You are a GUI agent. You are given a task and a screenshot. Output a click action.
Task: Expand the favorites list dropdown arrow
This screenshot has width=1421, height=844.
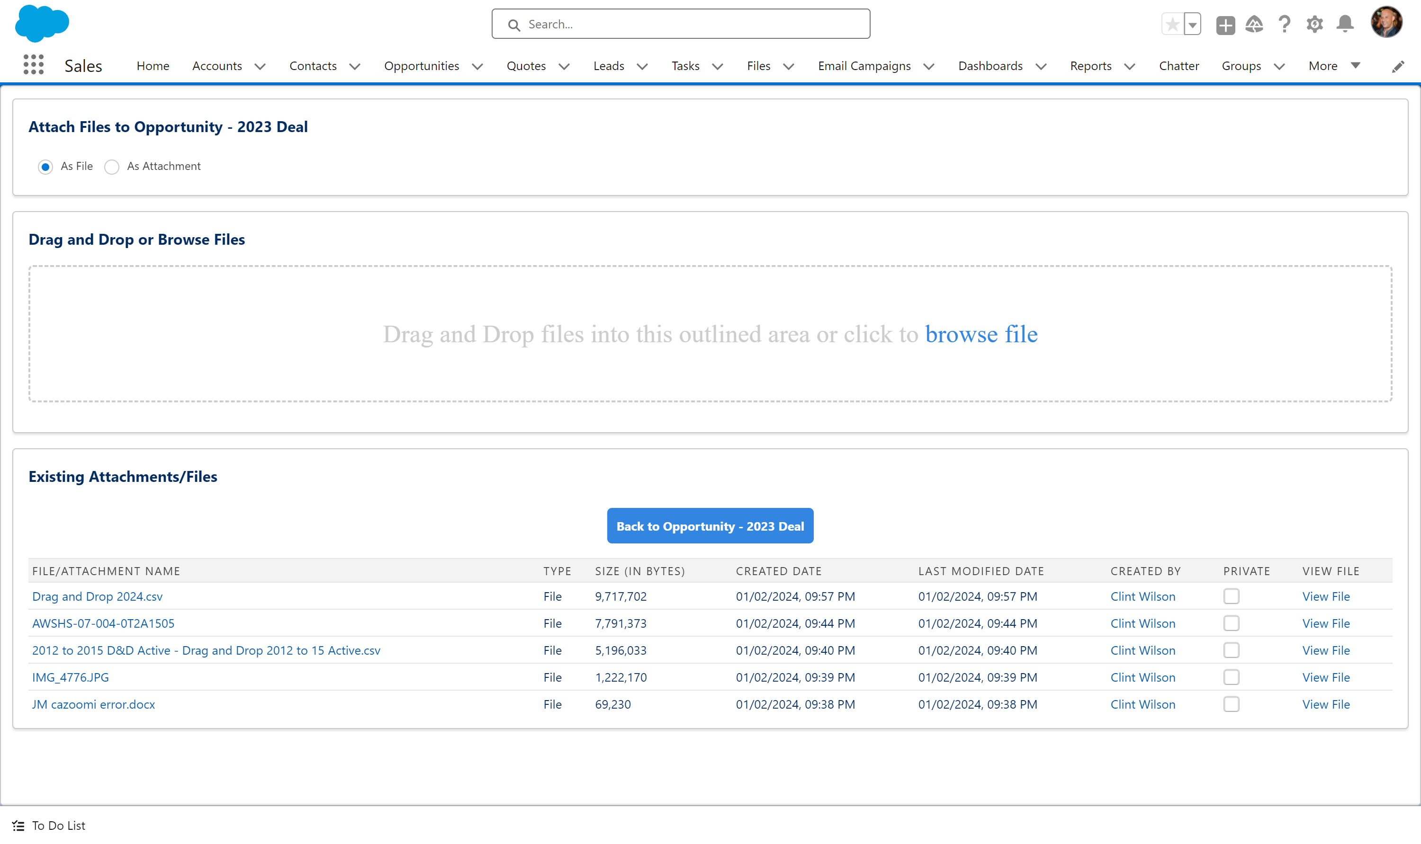point(1193,25)
